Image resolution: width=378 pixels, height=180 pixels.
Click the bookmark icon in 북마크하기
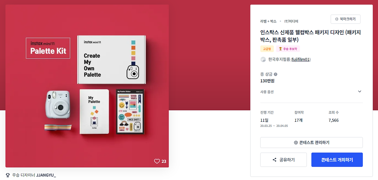[x=337, y=19]
